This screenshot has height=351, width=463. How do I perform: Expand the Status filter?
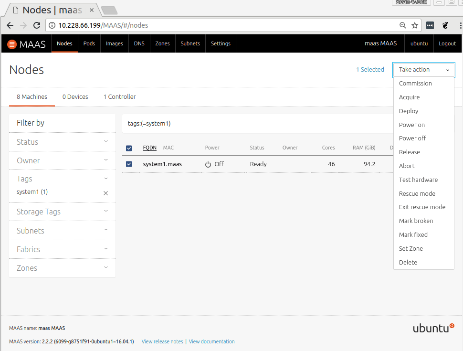[x=63, y=142]
